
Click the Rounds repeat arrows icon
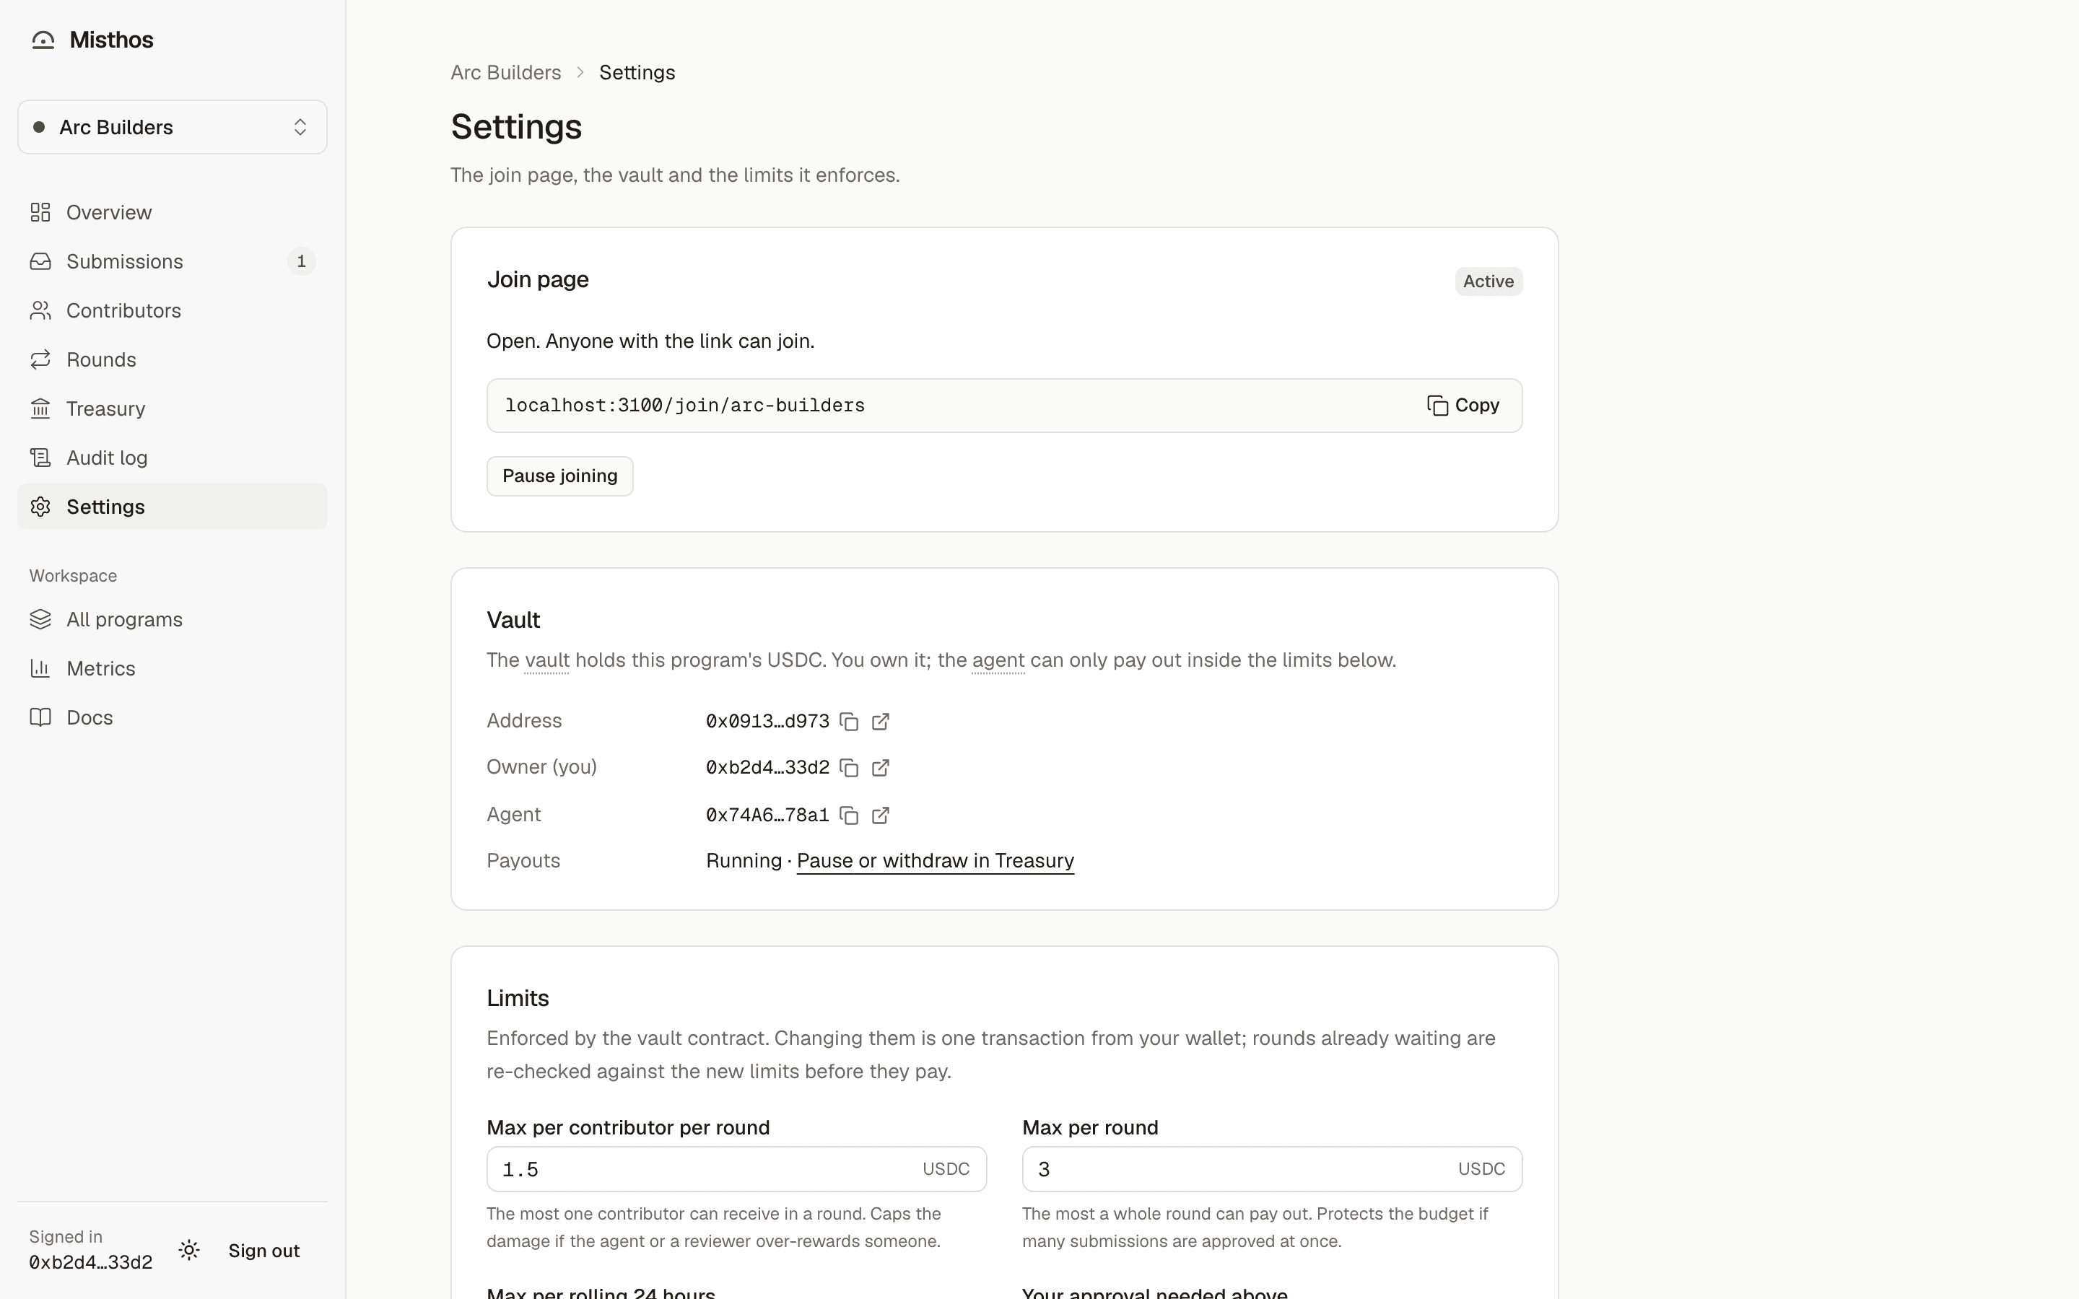[x=40, y=359]
